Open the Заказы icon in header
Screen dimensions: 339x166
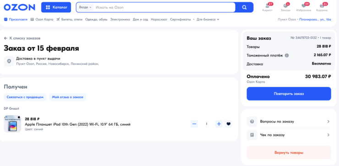(x=285, y=7)
